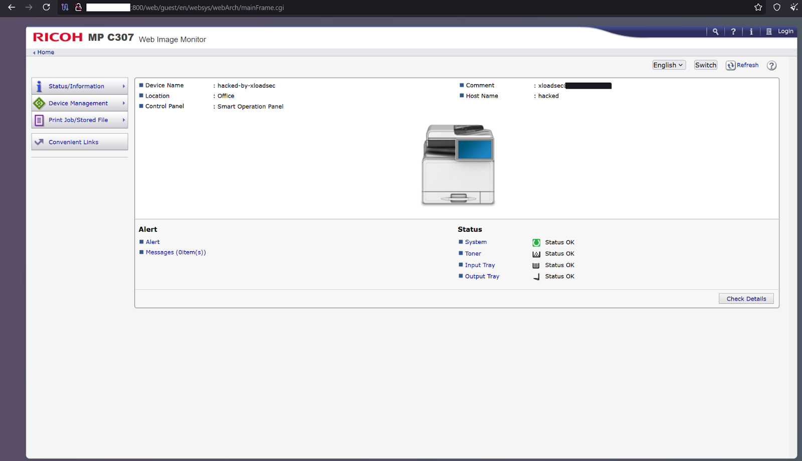Open the shield icon in browser toolbar
Image resolution: width=802 pixels, height=461 pixels.
click(776, 7)
